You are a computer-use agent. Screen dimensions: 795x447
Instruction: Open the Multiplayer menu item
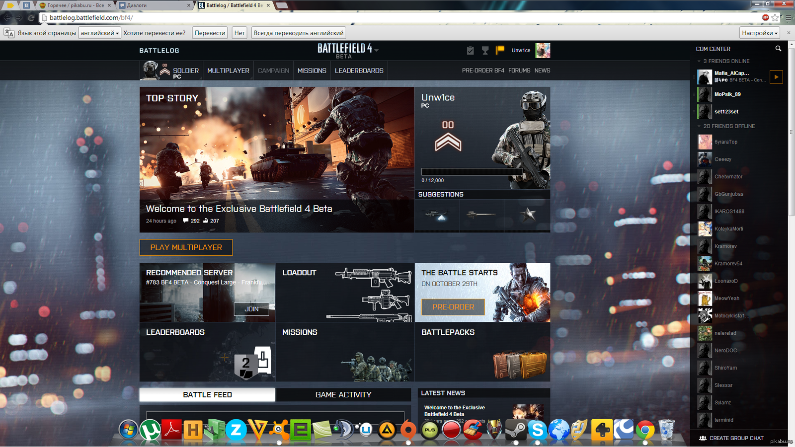click(x=228, y=71)
